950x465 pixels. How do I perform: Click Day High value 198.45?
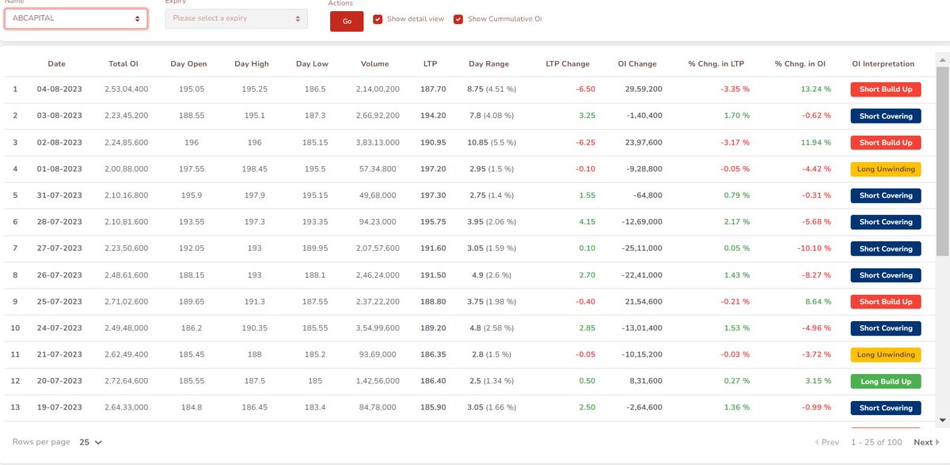pos(255,169)
